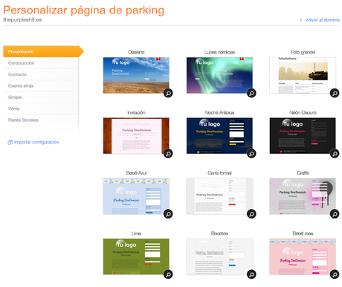Follow the Volver al dominio link

point(323,20)
